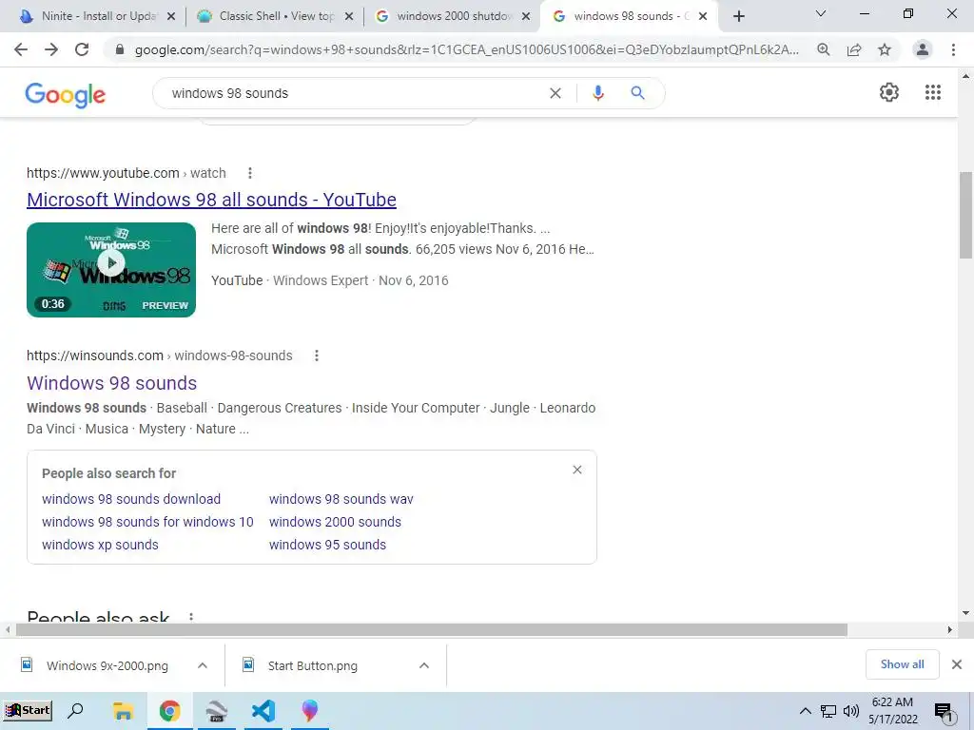
Task: Close the Ninite tab
Action: [171, 17]
